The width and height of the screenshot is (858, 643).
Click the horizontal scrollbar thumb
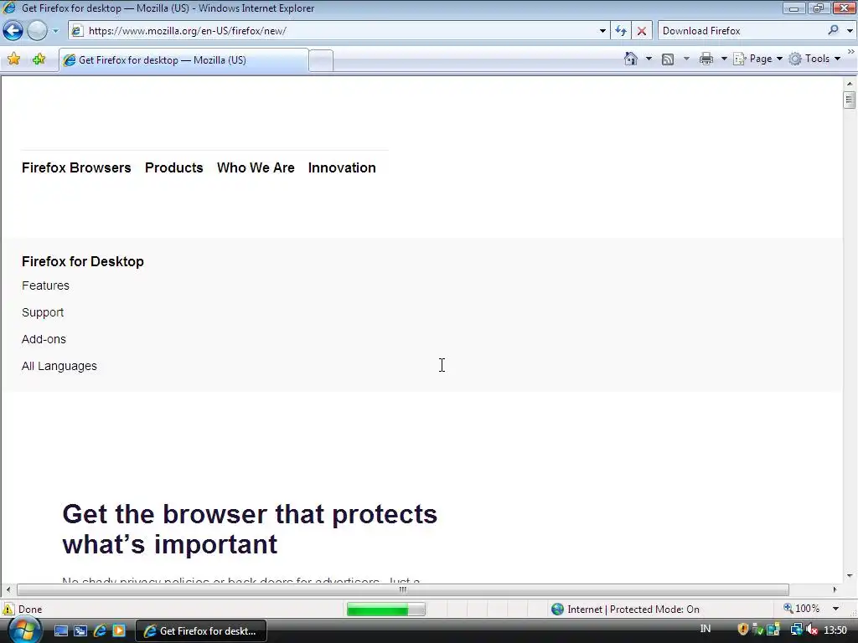point(403,589)
